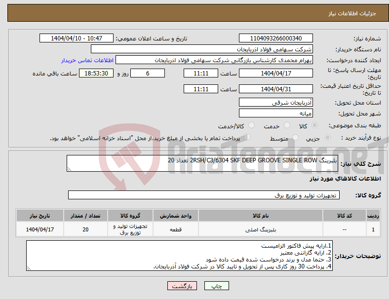Click the نوع فرآیند خرید label
The height and width of the screenshot is (299, 389).
[361, 138]
